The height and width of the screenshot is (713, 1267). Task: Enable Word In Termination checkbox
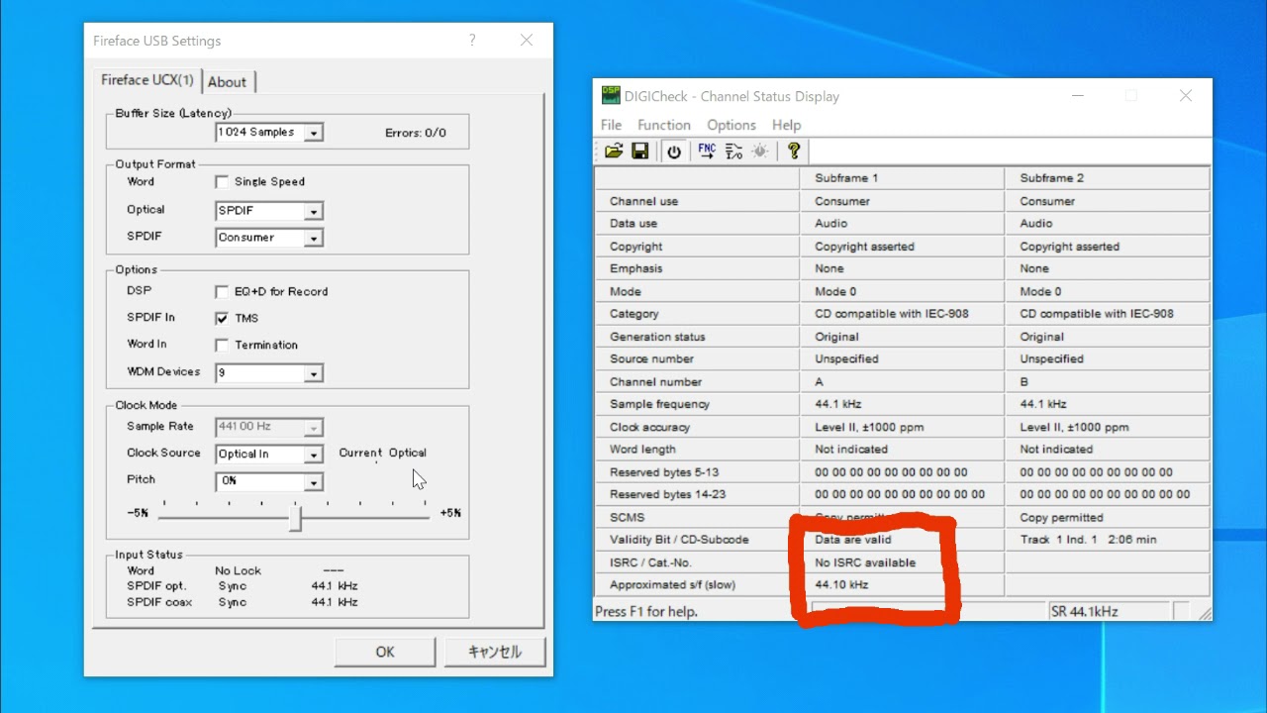[222, 346]
